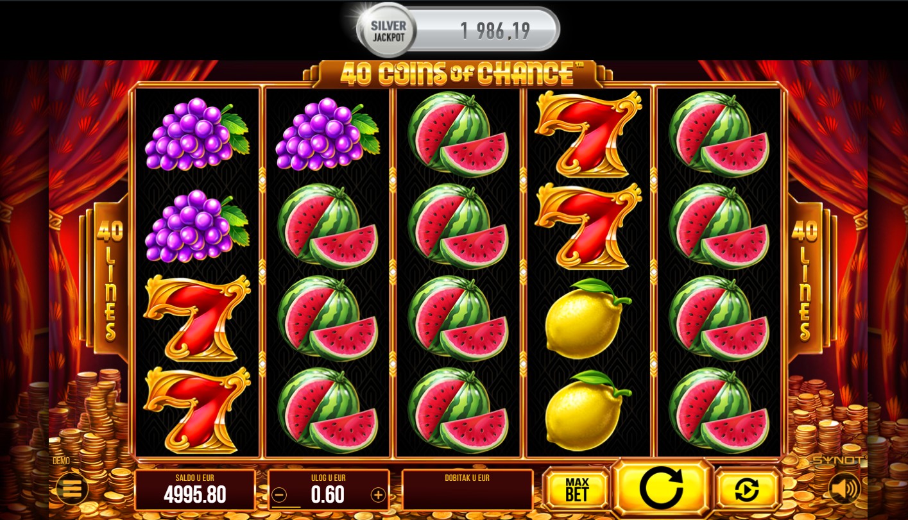908x520 pixels.
Task: Click the left 40 Lines indicator
Action: pos(108,280)
